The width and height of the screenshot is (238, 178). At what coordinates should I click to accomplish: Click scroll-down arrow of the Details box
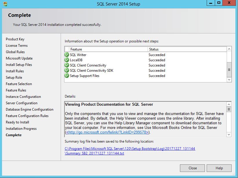point(229,134)
